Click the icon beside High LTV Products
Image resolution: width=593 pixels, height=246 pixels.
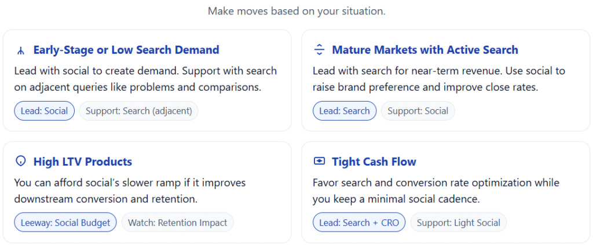pyautogui.click(x=21, y=162)
